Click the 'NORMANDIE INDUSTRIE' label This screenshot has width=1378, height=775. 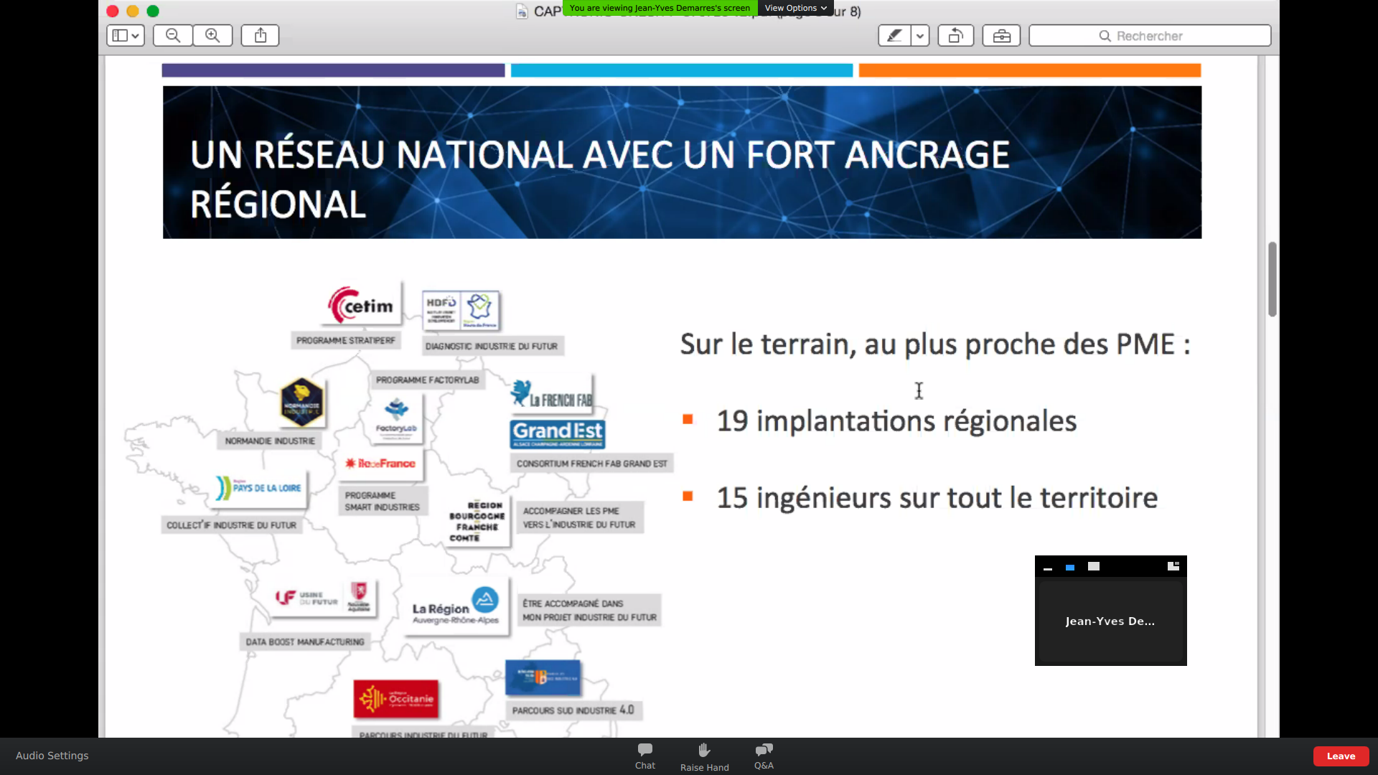click(270, 441)
